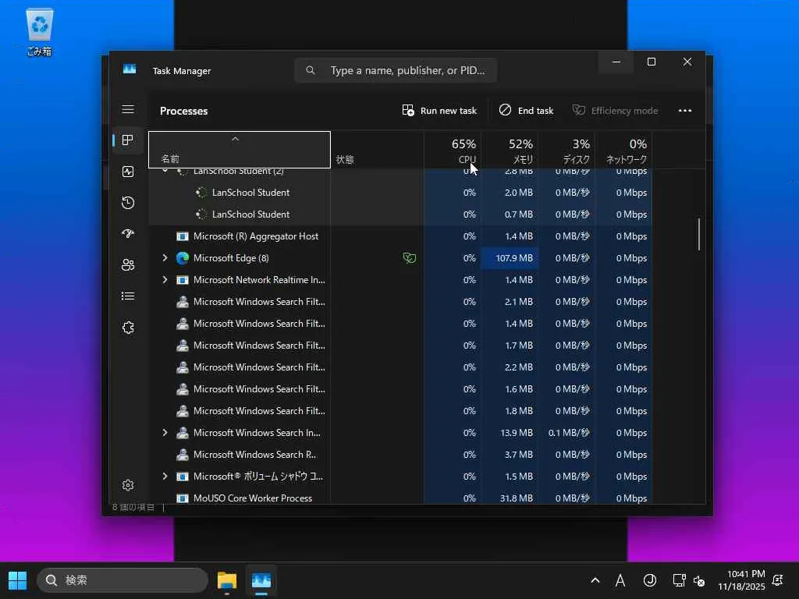This screenshot has height=599, width=799.
Task: Click the 3.7 MB memory cell
Action: point(510,455)
